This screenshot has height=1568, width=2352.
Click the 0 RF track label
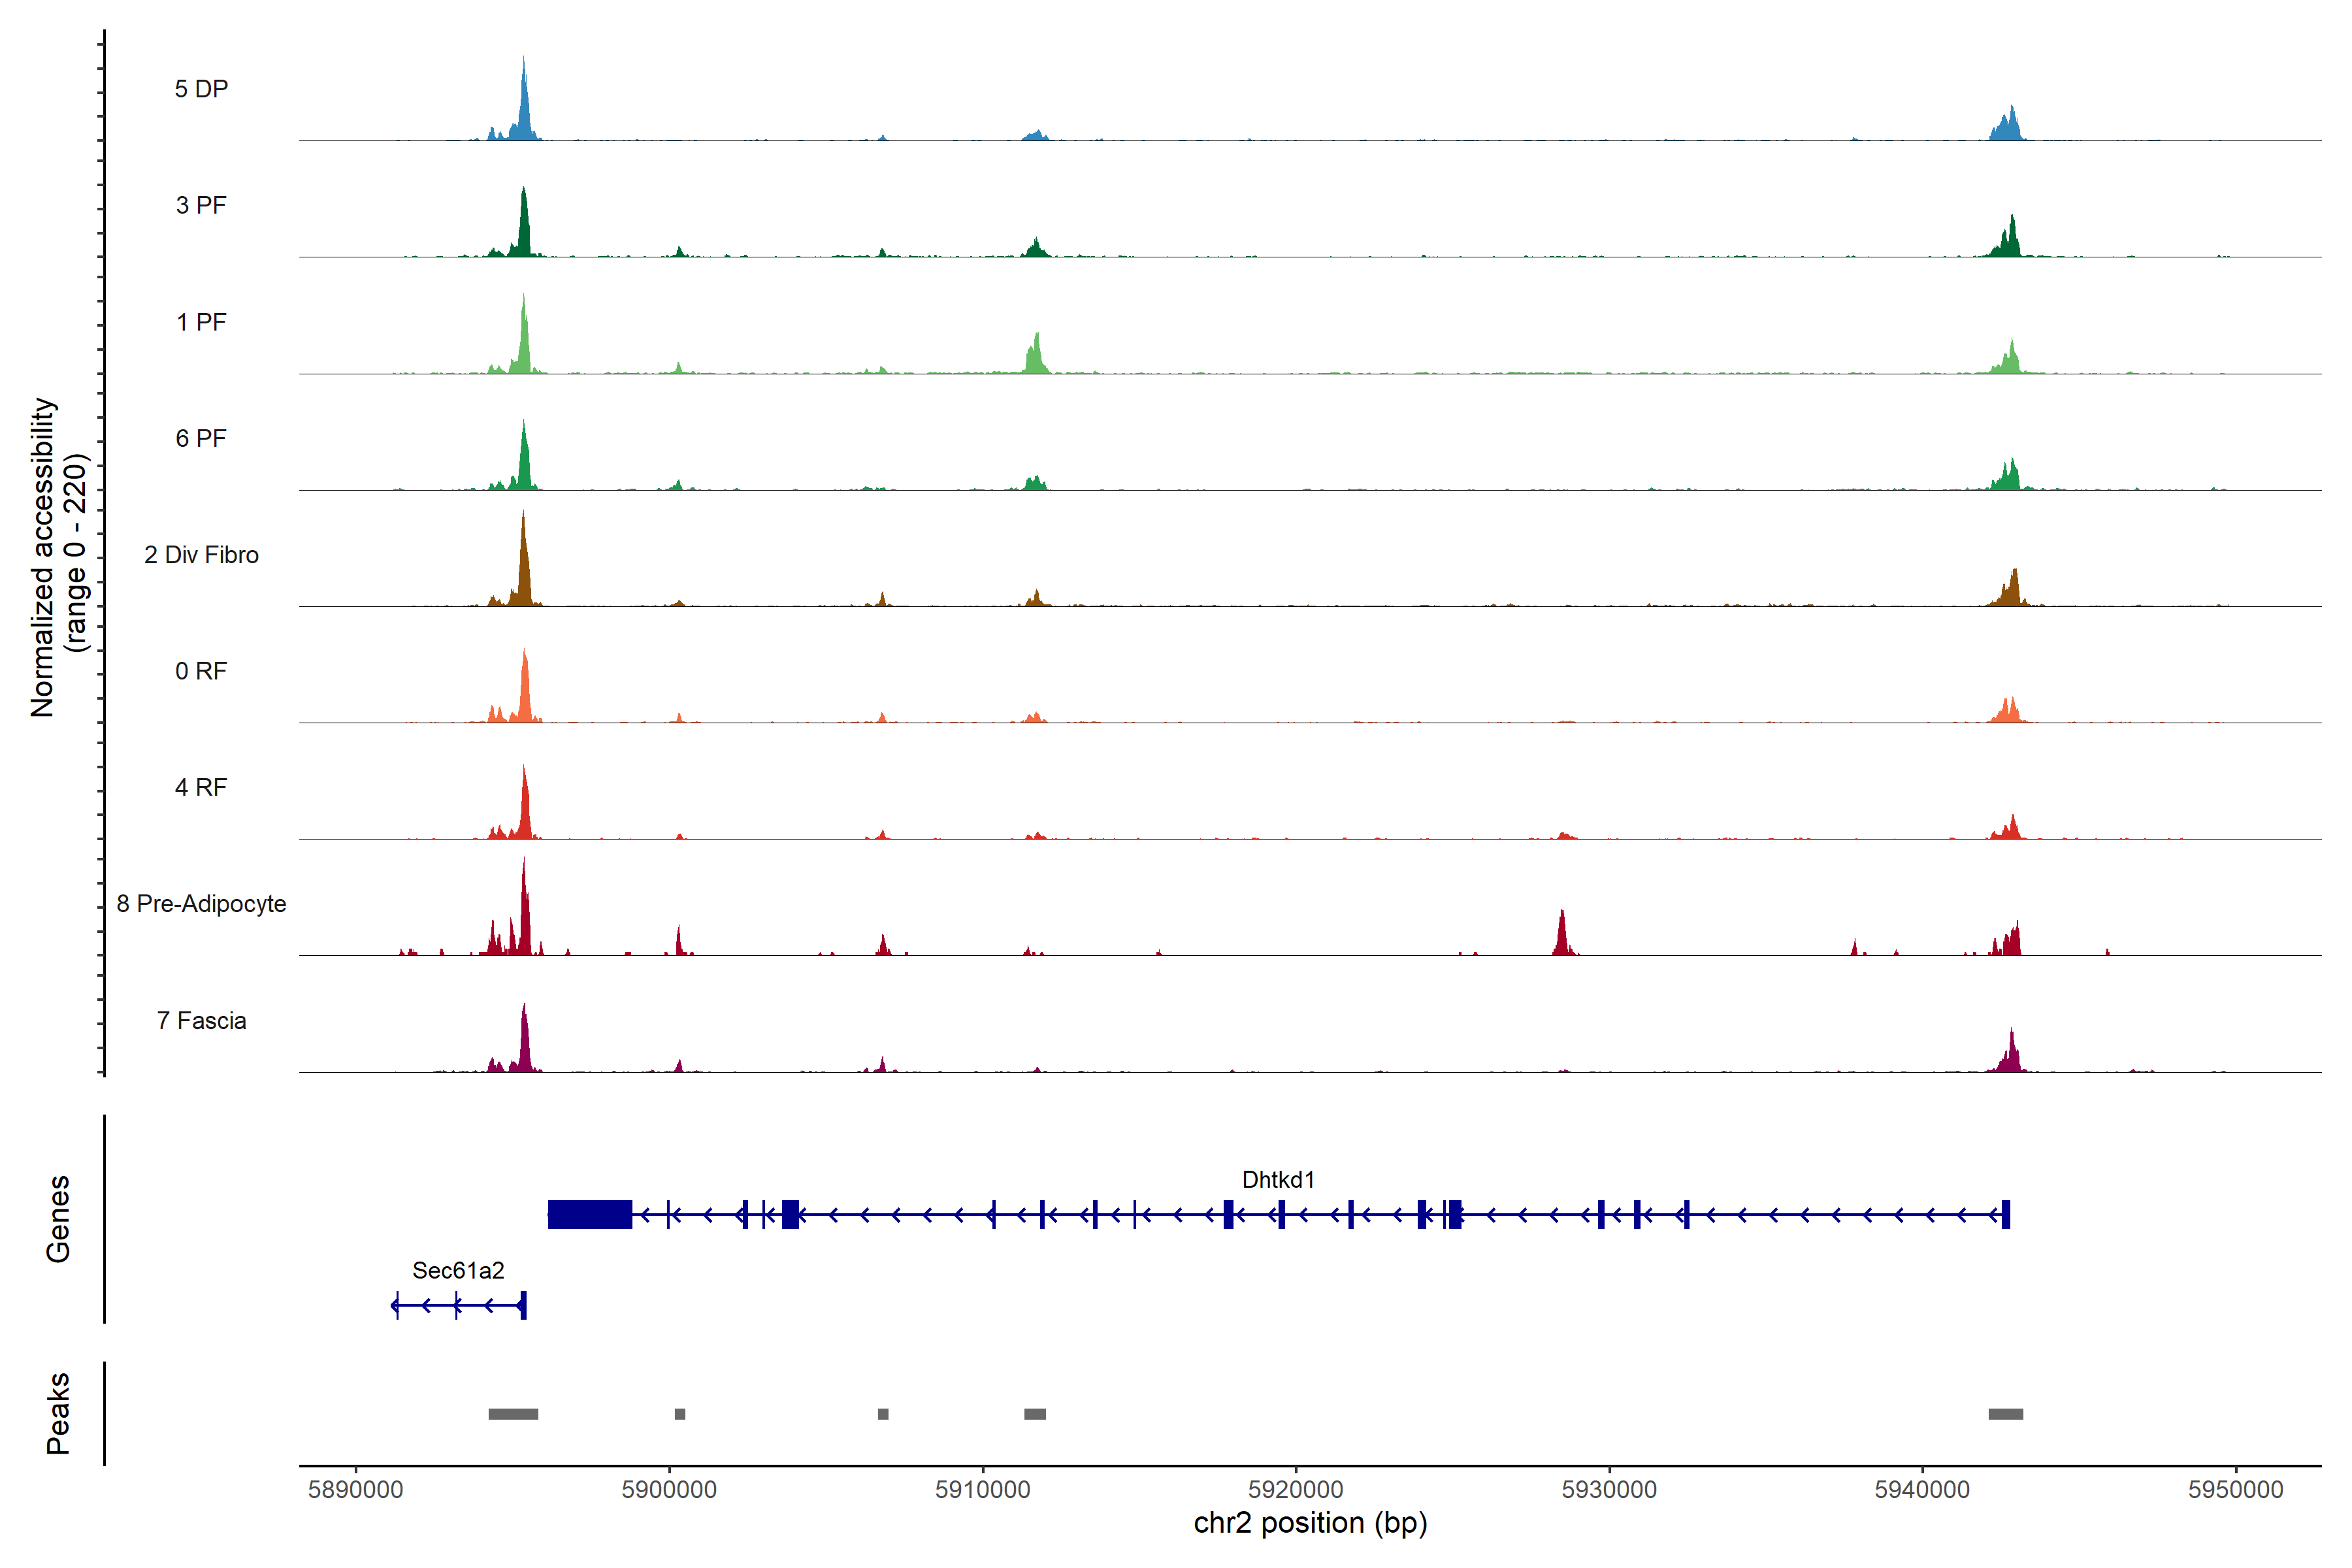pyautogui.click(x=201, y=671)
